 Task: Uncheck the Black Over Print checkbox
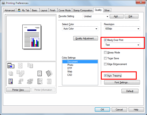105,40
